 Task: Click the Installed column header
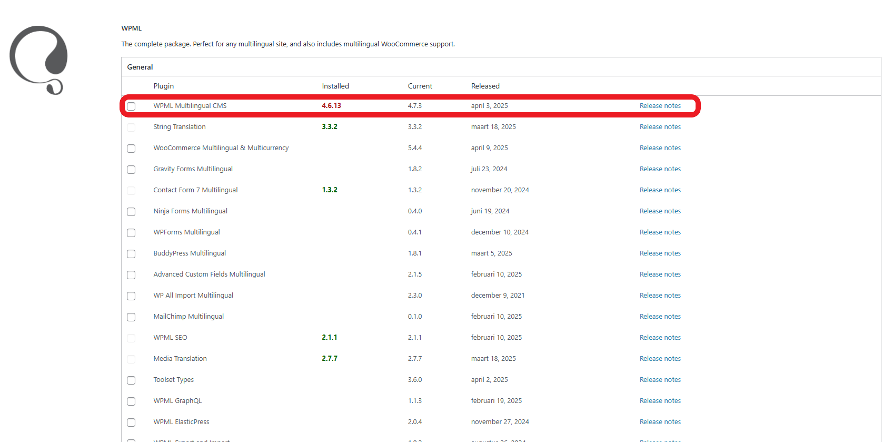pyautogui.click(x=335, y=86)
